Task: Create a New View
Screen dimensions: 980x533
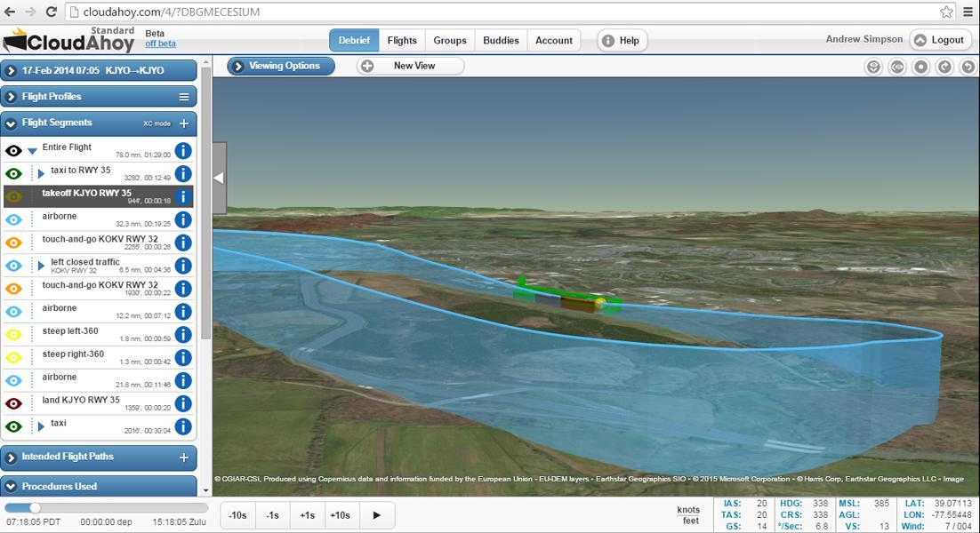Action: [411, 66]
